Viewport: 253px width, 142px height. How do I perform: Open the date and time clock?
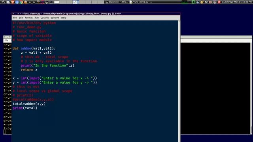tap(237, 2)
